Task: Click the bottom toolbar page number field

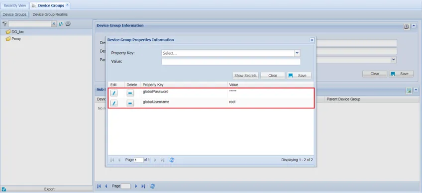Action: 126,186
